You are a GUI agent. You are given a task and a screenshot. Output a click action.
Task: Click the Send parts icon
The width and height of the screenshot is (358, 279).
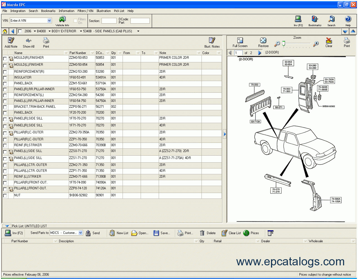(88, 233)
